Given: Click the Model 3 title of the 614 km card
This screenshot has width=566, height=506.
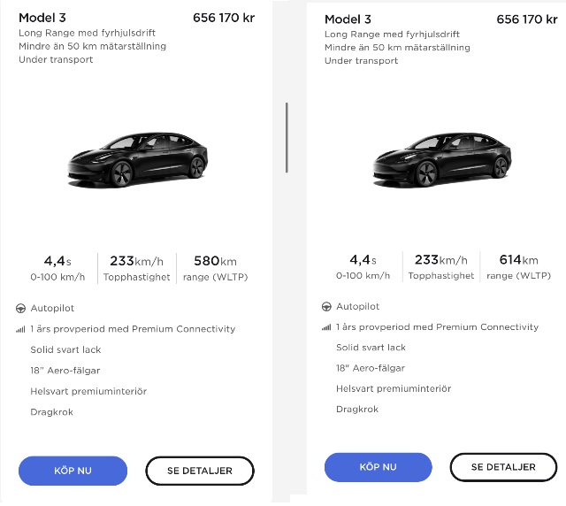Looking at the screenshot, I should (x=348, y=19).
